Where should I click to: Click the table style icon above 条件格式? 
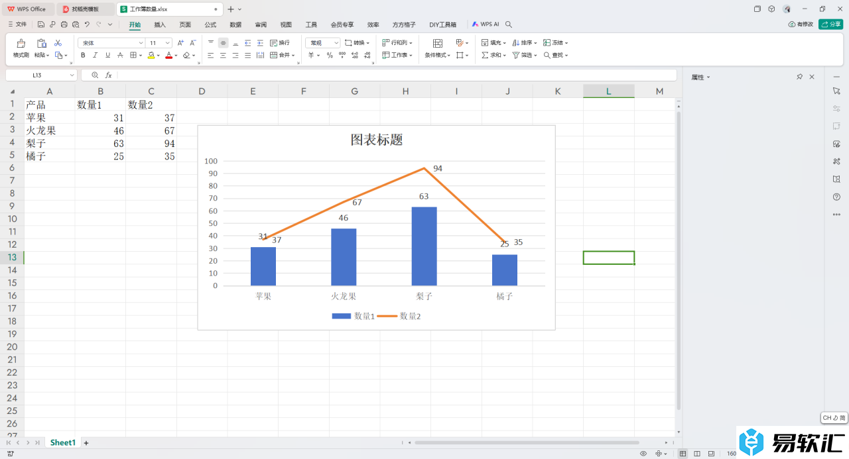(x=437, y=43)
